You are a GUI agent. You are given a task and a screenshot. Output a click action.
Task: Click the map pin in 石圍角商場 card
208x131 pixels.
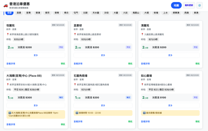75,85
